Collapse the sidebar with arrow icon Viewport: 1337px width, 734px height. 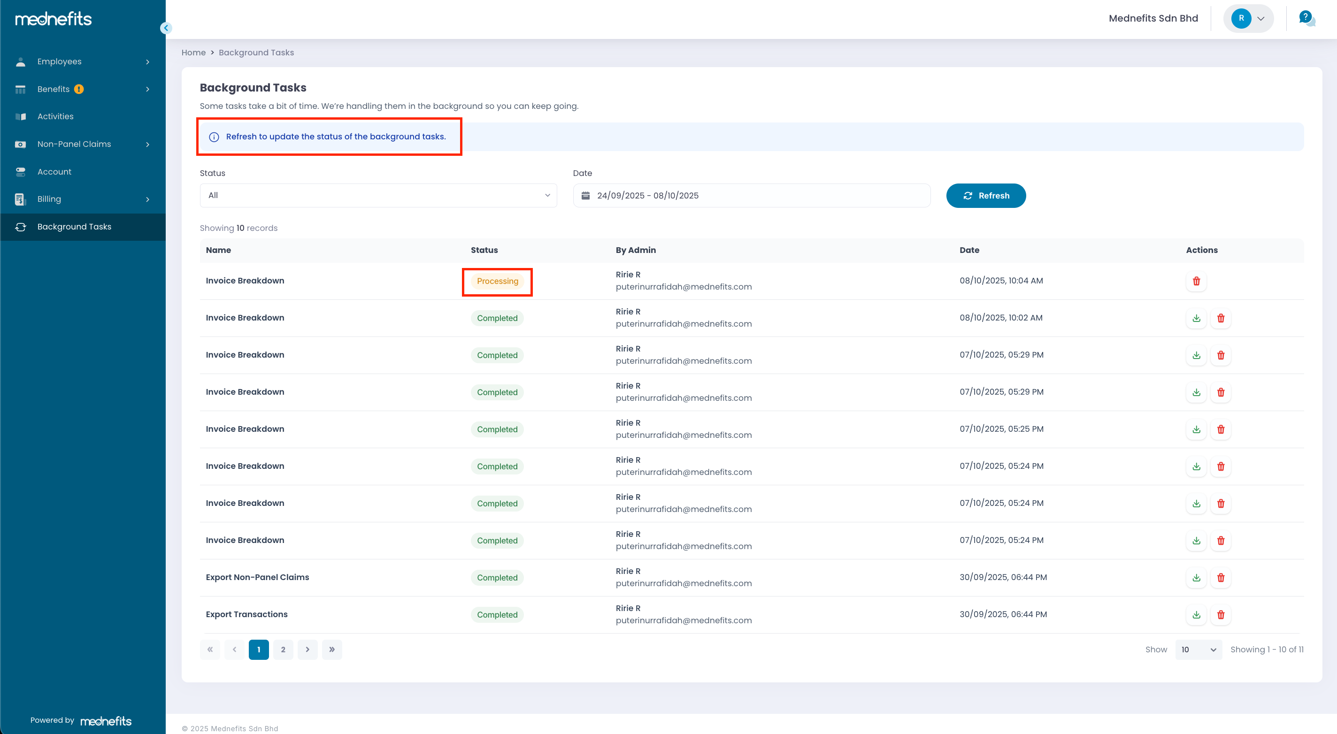click(166, 28)
